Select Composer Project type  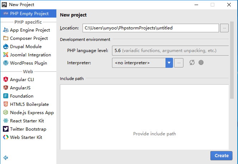[28, 38]
